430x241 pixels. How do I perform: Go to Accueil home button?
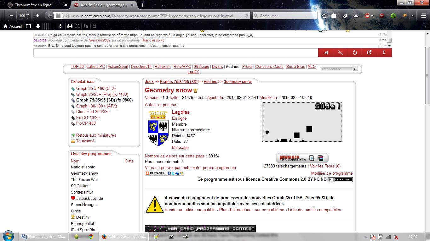[x=12, y=26]
